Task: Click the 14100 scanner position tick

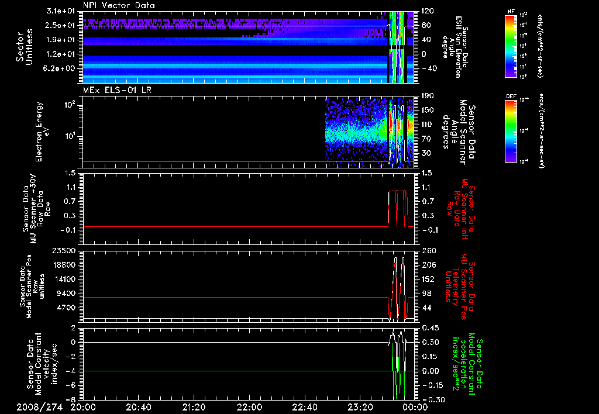Action: [x=64, y=279]
